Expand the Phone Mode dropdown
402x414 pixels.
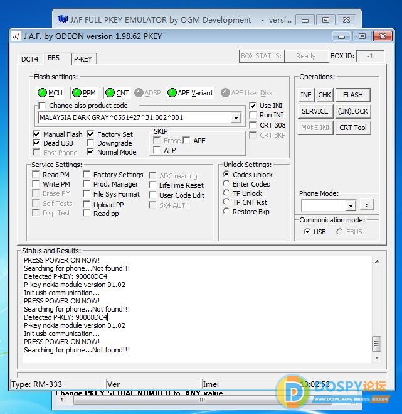351,205
